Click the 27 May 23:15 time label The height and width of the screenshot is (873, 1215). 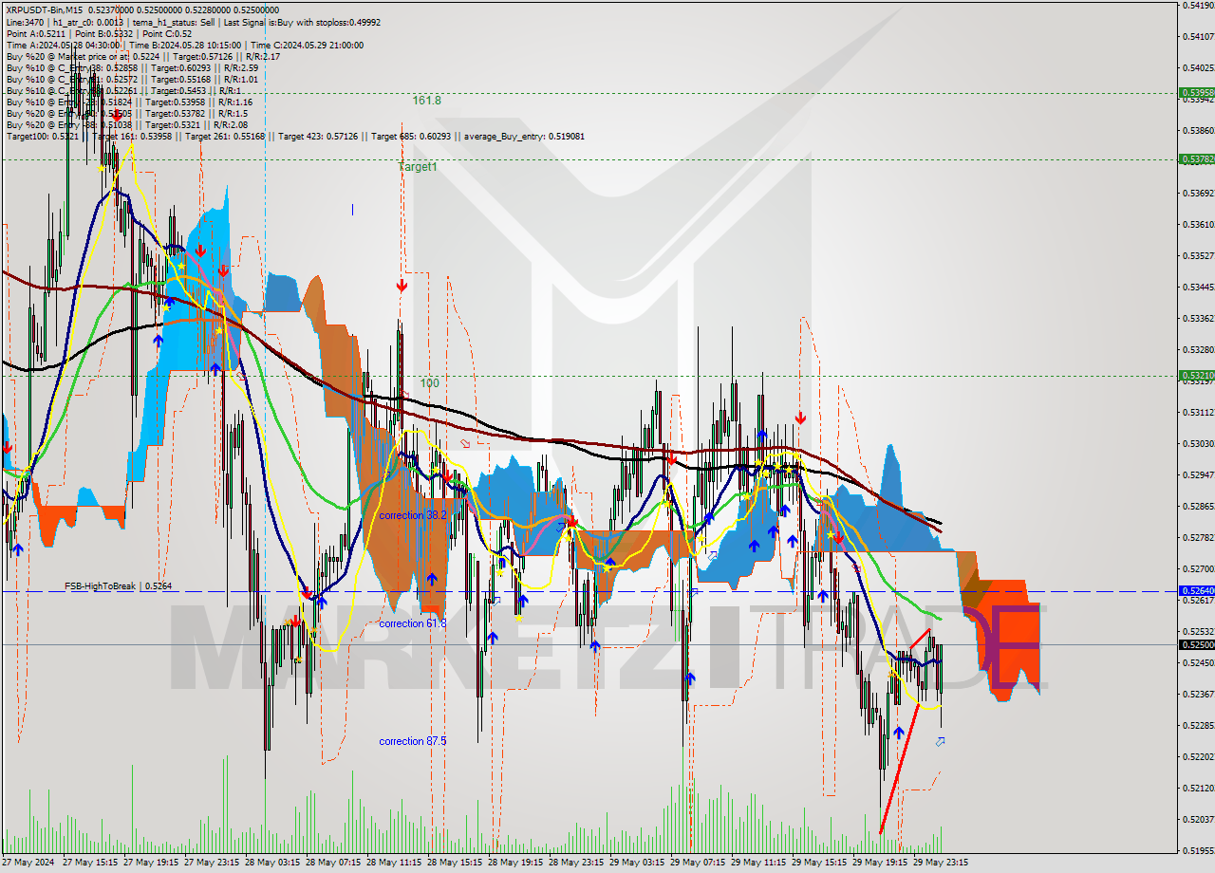click(211, 863)
